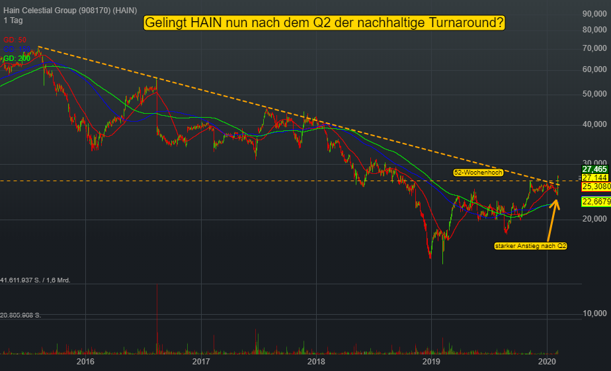Image resolution: width=611 pixels, height=371 pixels.
Task: Select the 'Hain Celestial Group (908170) (HAIN)' label
Action: tap(70, 11)
